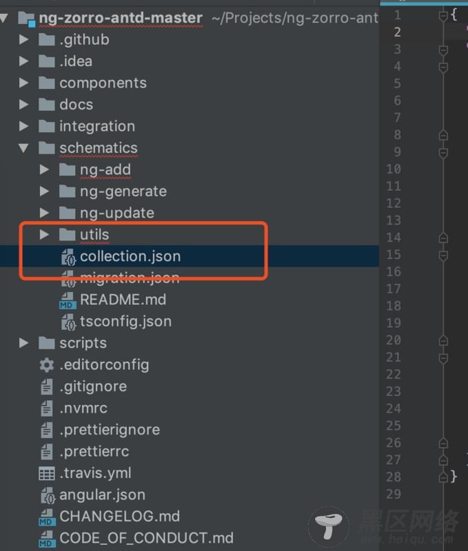Click the .prettierignore file icon
The width and height of the screenshot is (468, 551).
pos(46,430)
